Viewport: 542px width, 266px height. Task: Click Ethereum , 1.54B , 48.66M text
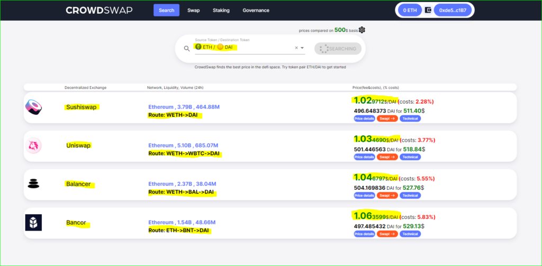182,223
